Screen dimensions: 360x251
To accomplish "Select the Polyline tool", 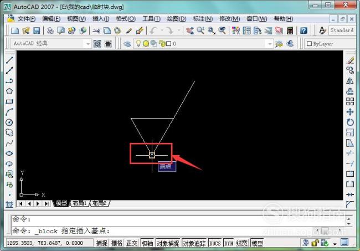I will click(x=9, y=81).
